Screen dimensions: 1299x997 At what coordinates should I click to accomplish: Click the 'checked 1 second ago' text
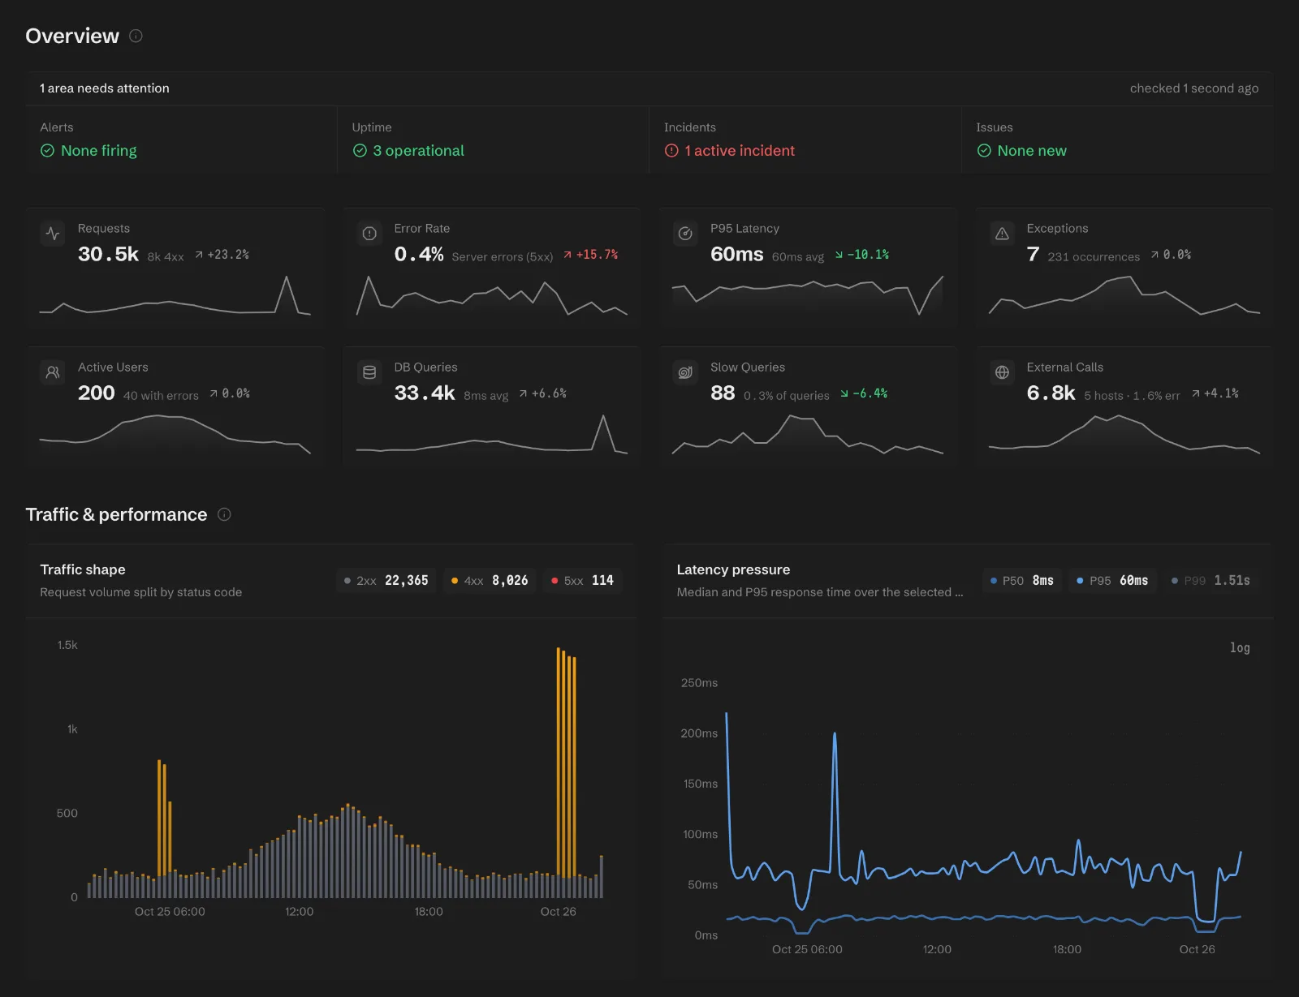[x=1194, y=88]
